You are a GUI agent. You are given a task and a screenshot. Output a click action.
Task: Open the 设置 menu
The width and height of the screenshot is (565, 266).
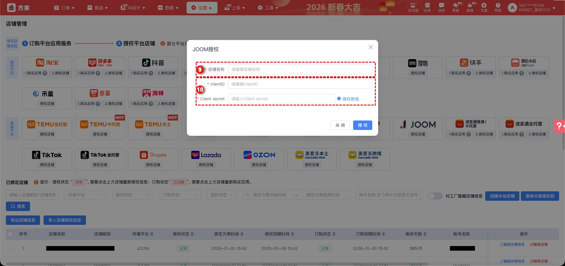pos(202,7)
